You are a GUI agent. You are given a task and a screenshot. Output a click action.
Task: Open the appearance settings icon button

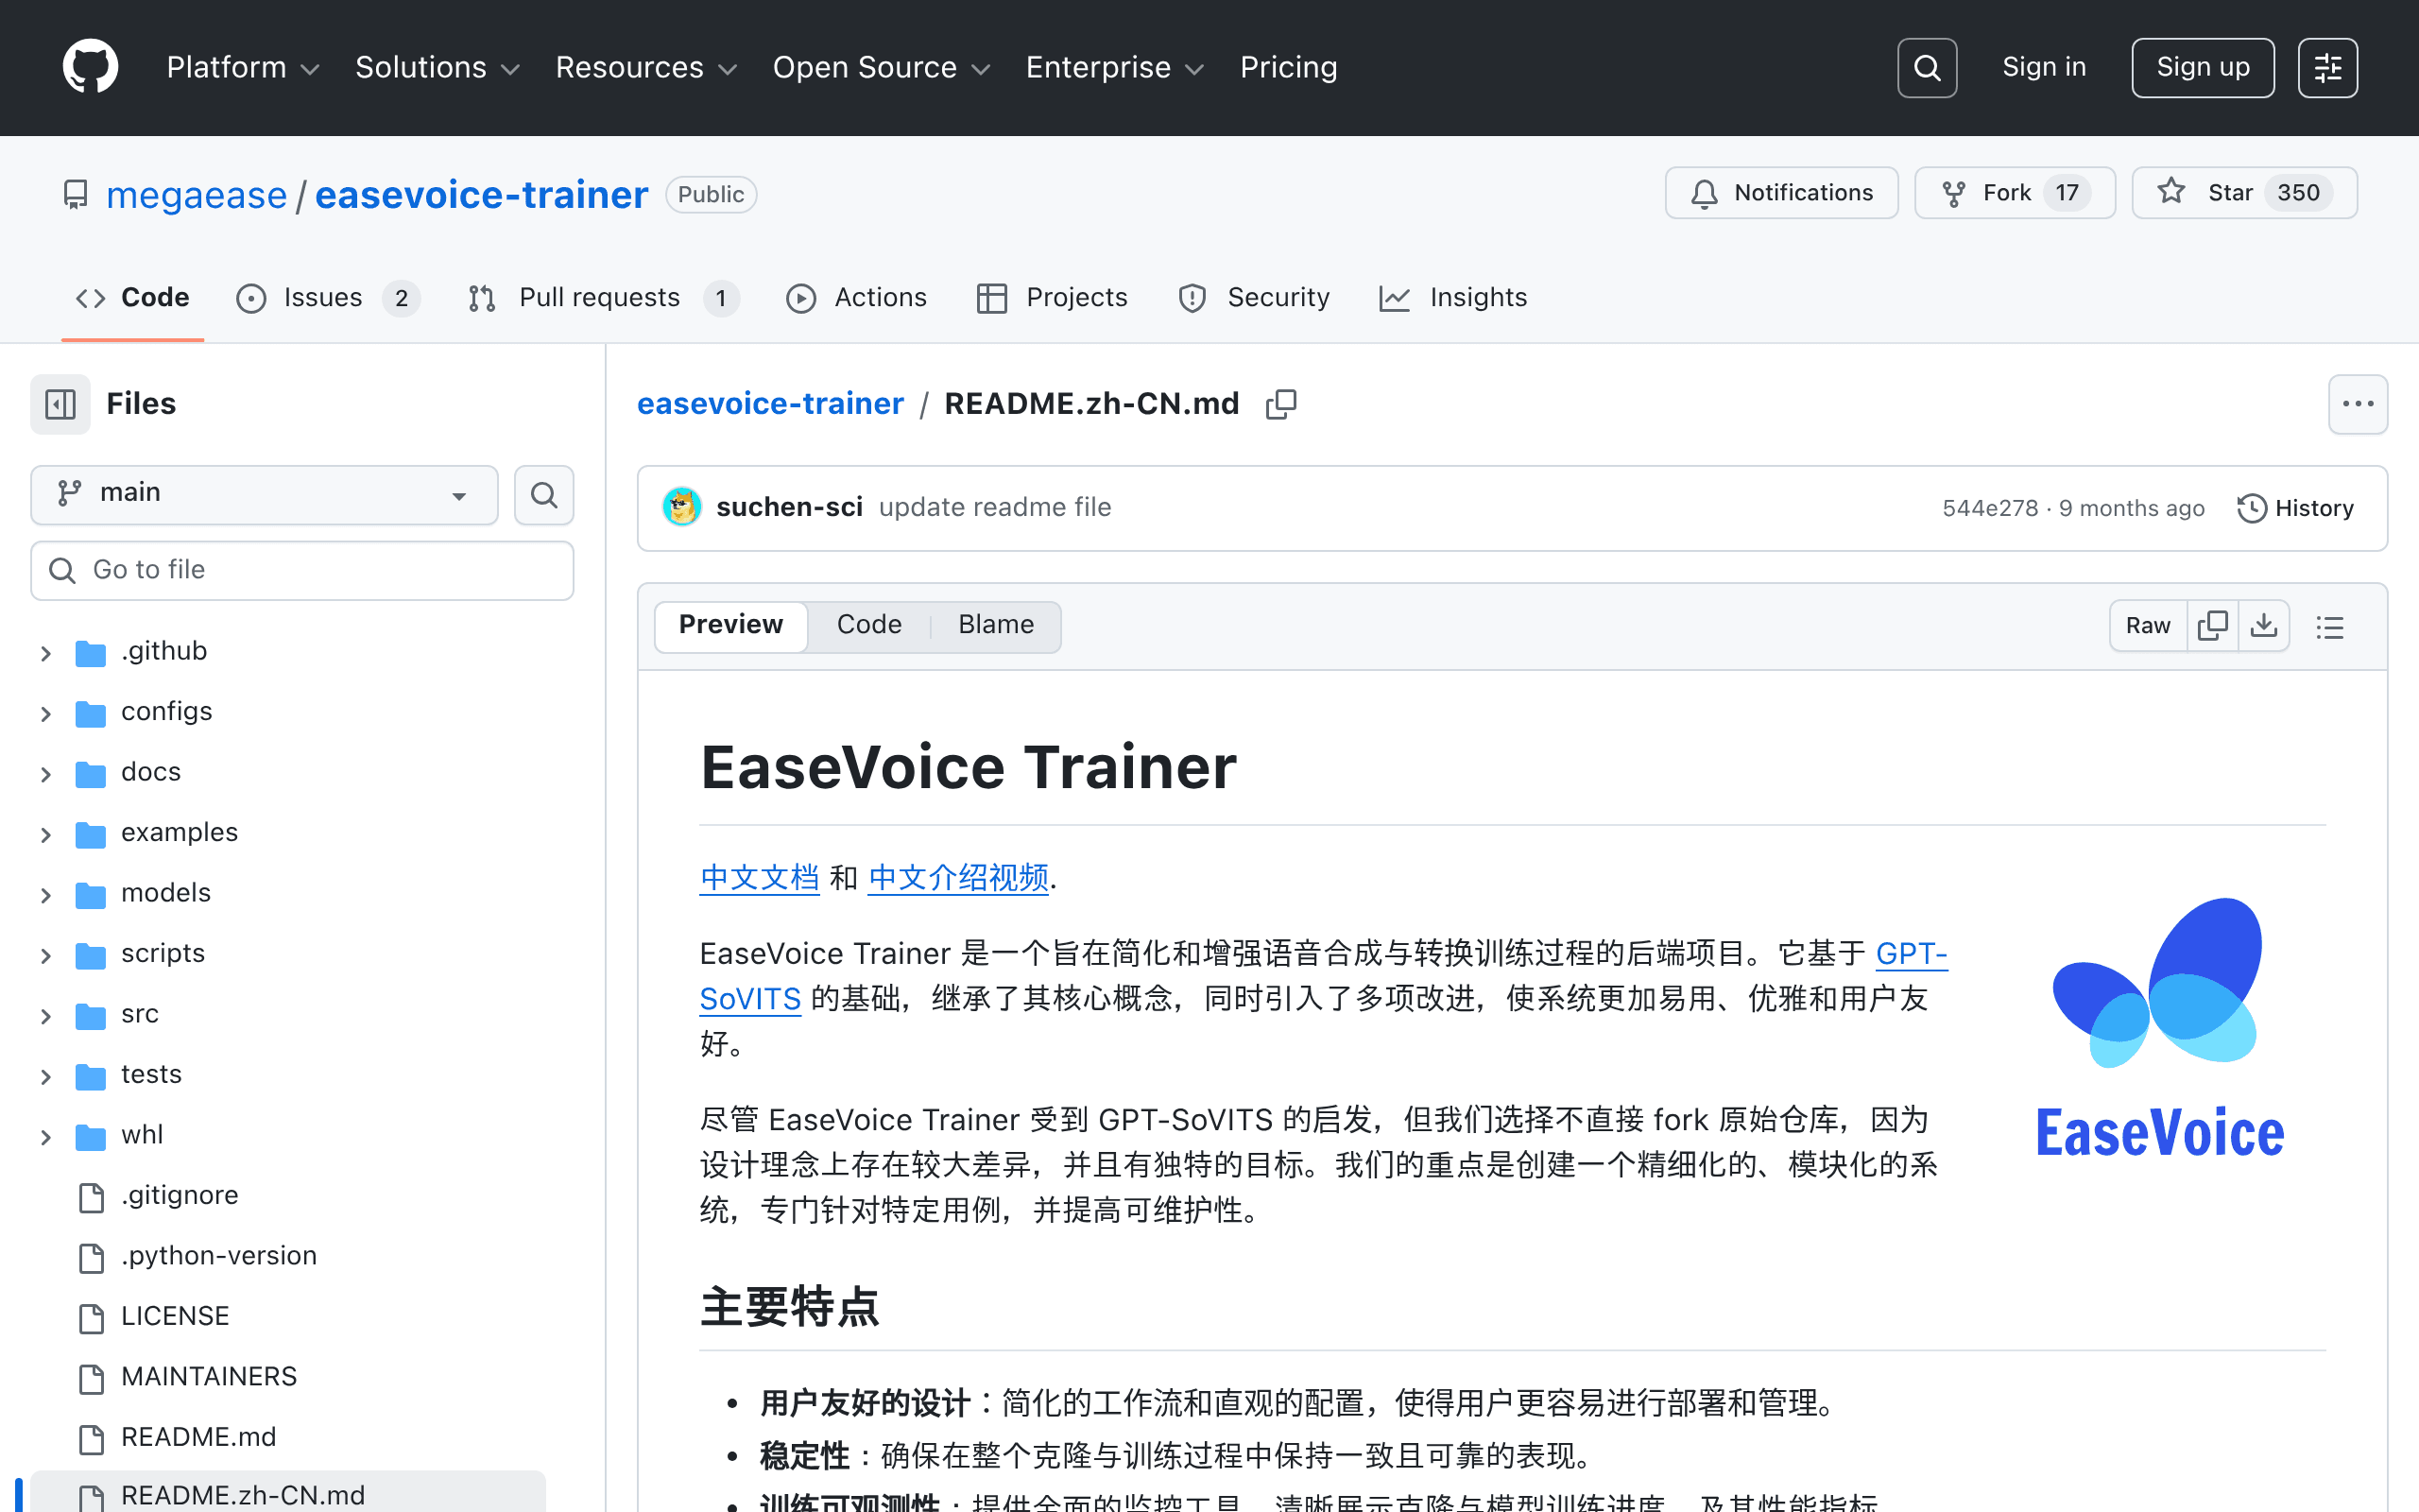click(2327, 67)
